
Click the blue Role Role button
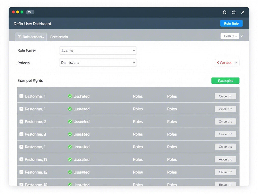pos(231,23)
